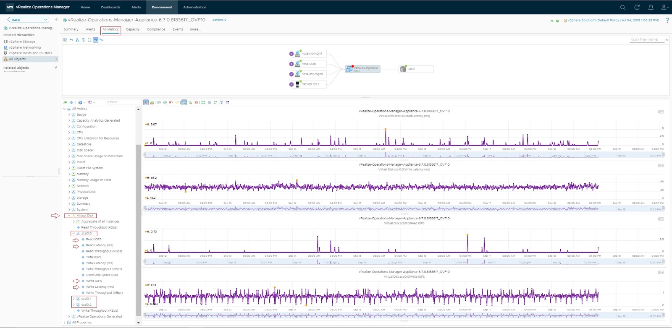The image size is (672, 328).
Task: Click the metric tree Filter field
Action: click(123, 102)
